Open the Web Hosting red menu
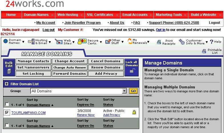224x133 pixels. [x=70, y=15]
